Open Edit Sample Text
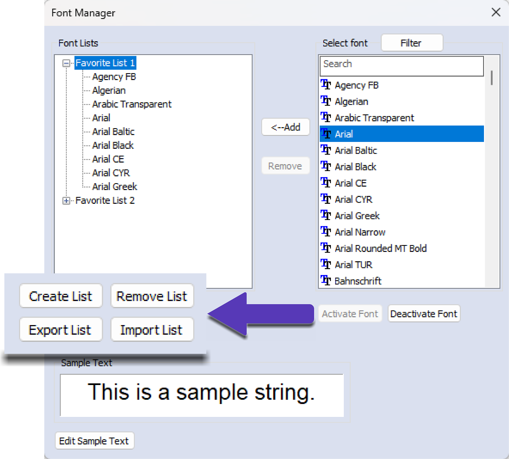The height and width of the screenshot is (459, 509). 94,441
